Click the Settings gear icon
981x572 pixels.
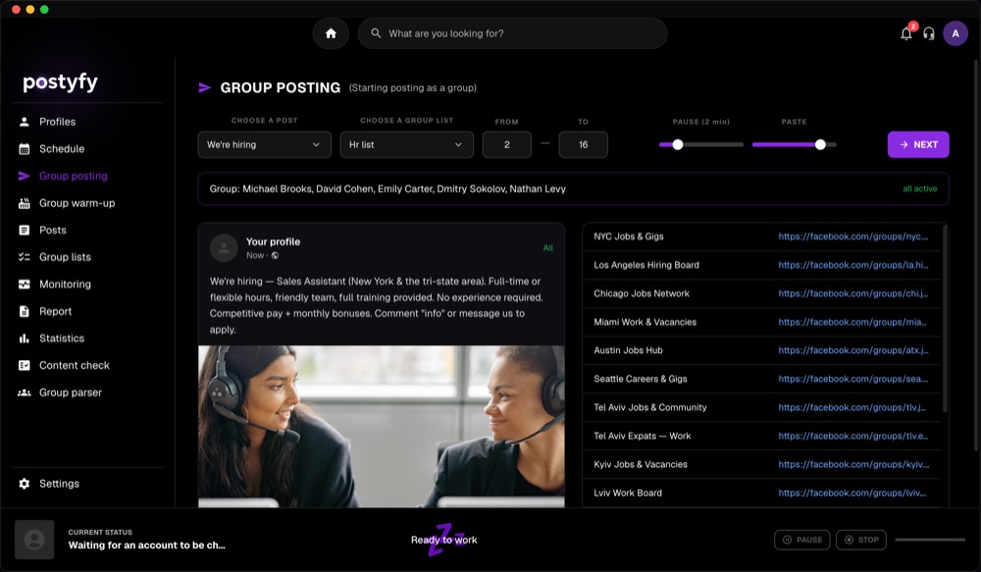(x=25, y=484)
